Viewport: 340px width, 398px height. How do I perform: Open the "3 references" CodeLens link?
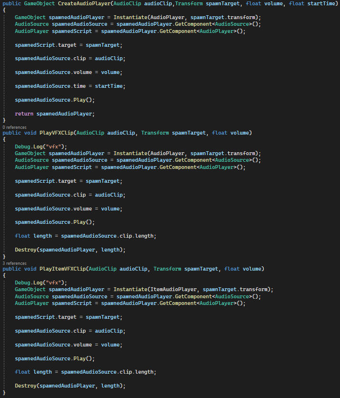point(14,263)
